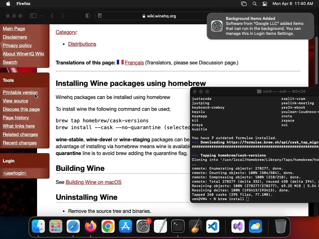Toggle the browser sidebar button

33,16
